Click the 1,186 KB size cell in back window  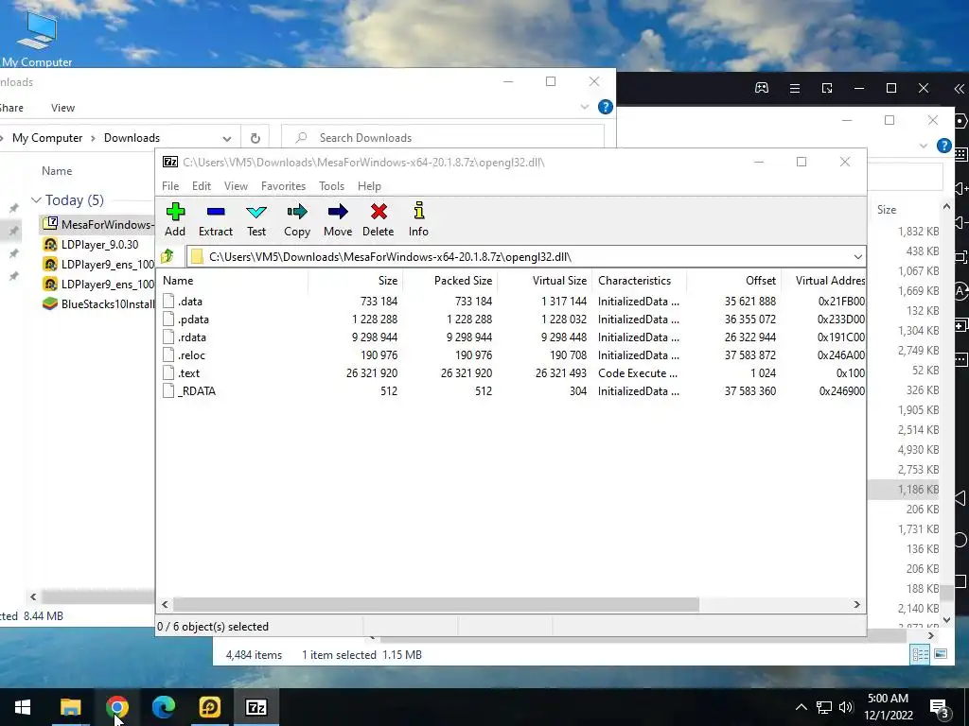click(x=918, y=489)
